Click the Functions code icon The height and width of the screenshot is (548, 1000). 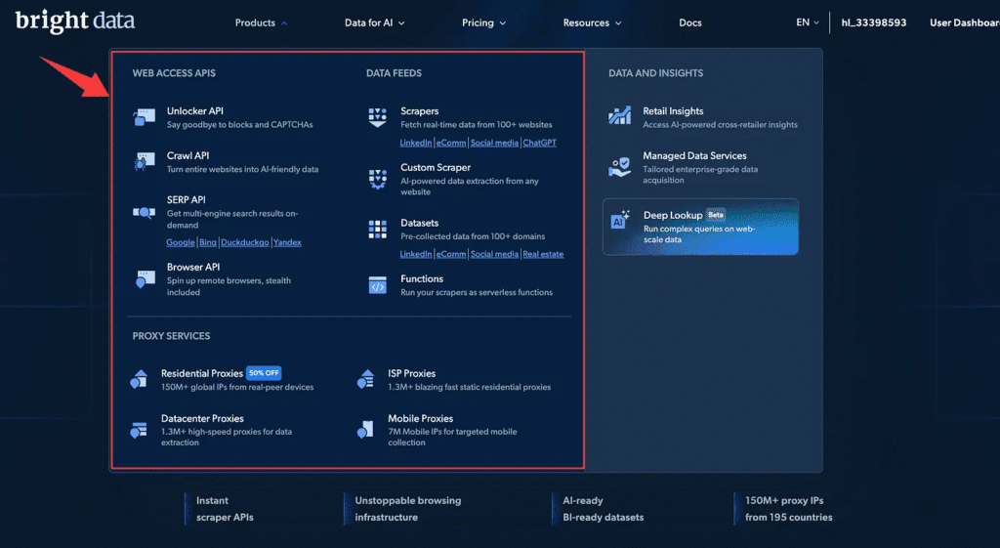pyautogui.click(x=378, y=285)
